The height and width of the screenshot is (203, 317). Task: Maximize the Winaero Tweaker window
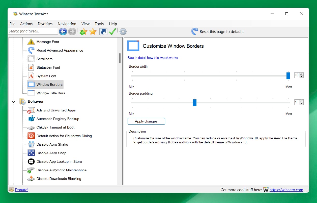pyautogui.click(x=287, y=14)
